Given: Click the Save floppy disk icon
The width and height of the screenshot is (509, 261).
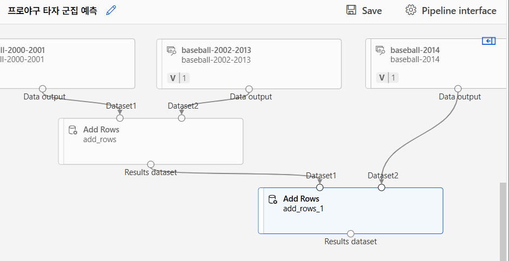Looking at the screenshot, I should (x=351, y=10).
